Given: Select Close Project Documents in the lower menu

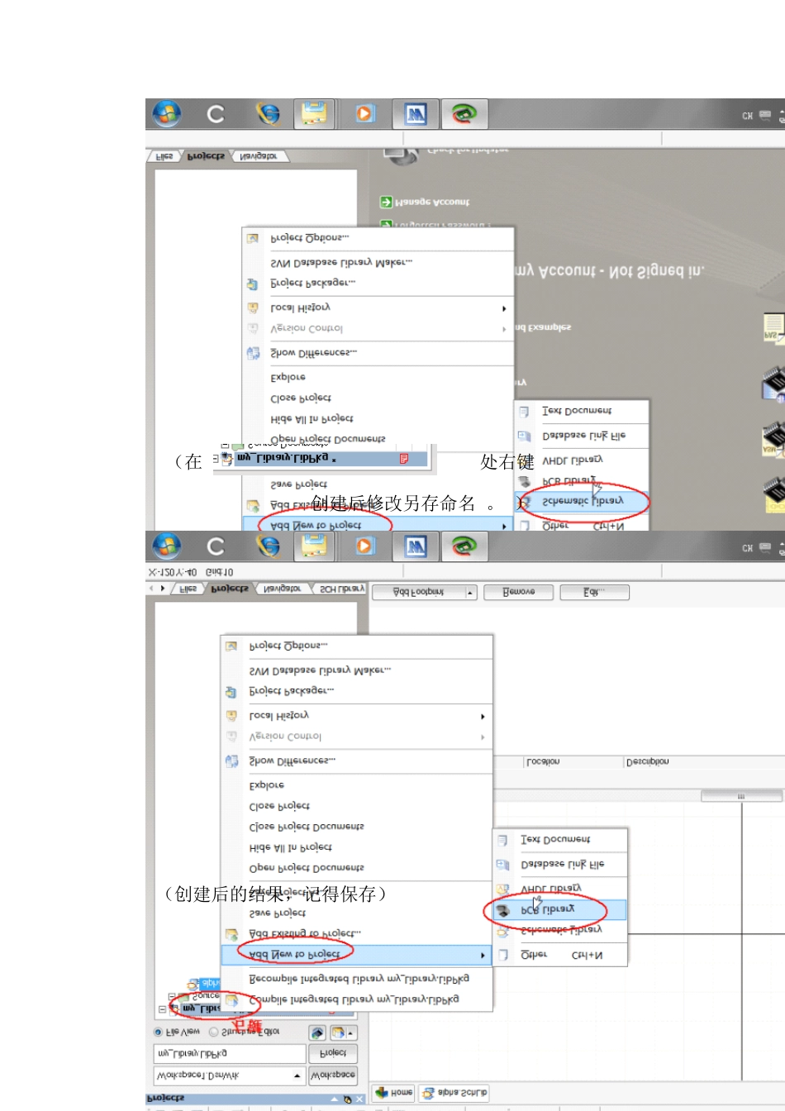Looking at the screenshot, I should click(x=307, y=827).
